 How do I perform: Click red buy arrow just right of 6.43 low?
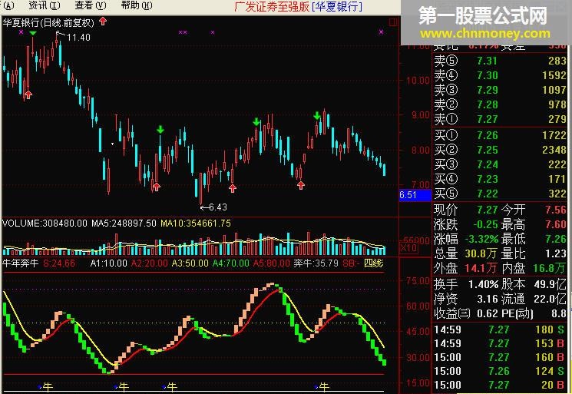point(233,188)
